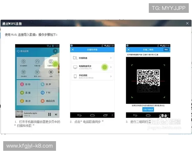The width and height of the screenshot is (192, 154).
Task: Tap home button in third phone nav bar
Action: pyautogui.click(x=148, y=115)
